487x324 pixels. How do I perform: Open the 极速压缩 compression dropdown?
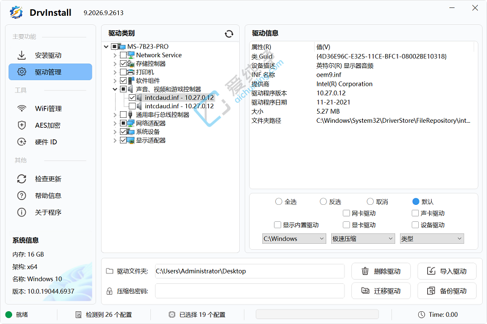pos(363,239)
